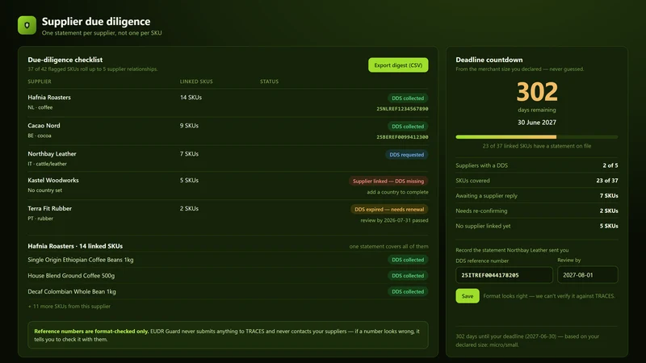Click DDS expired — needs renewal badge
The width and height of the screenshot is (646, 363).
tap(389, 210)
